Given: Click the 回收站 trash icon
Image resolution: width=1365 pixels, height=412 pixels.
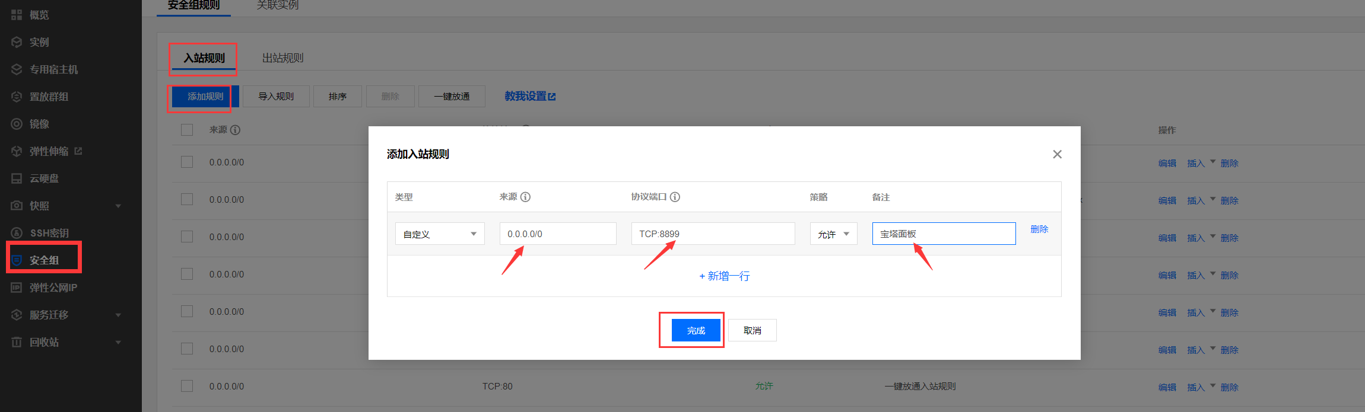Looking at the screenshot, I should (x=17, y=342).
